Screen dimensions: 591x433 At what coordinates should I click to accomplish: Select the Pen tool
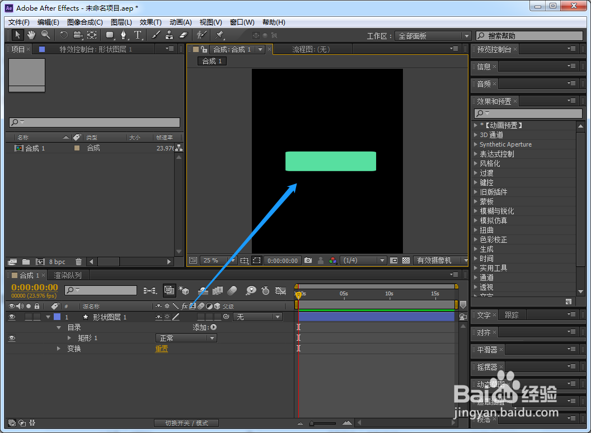124,35
